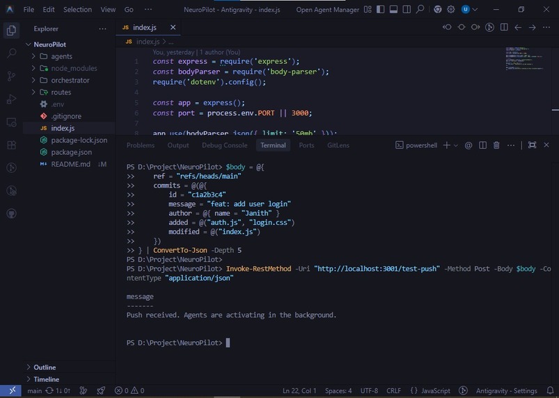Open the .gitignore file

click(69, 116)
